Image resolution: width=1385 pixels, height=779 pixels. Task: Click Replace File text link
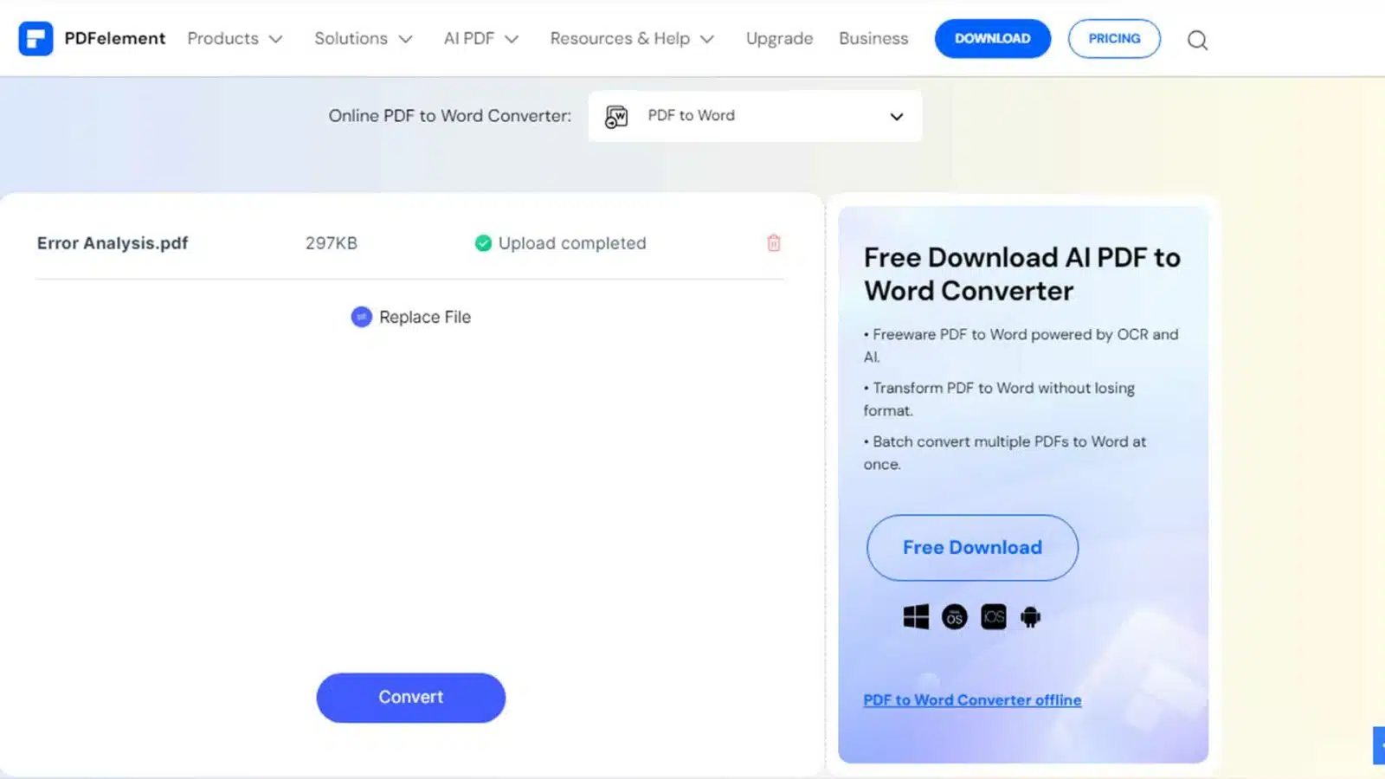pyautogui.click(x=425, y=317)
